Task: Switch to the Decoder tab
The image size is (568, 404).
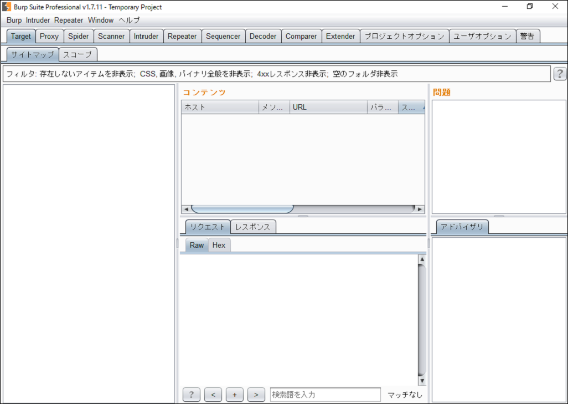Action: pyautogui.click(x=263, y=36)
